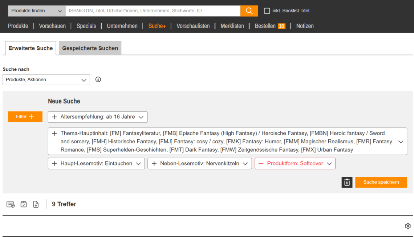Open the Merklisten menu
The image size is (414, 237).
pos(232,26)
